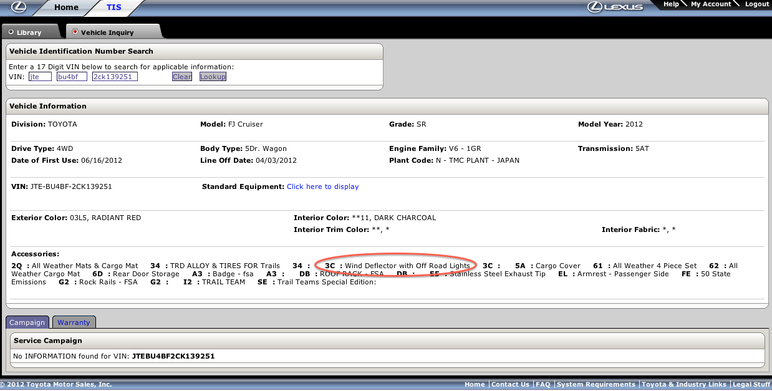Switch to the Warranty tab
The width and height of the screenshot is (772, 391).
(74, 322)
